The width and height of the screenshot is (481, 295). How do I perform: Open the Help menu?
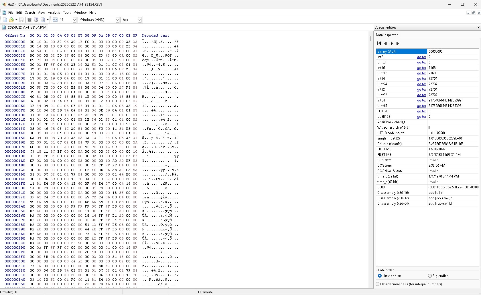click(93, 13)
